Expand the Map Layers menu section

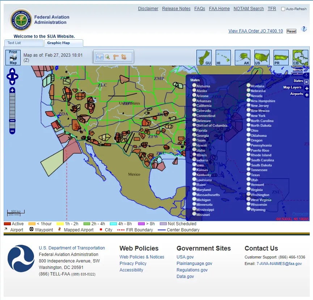click(x=307, y=88)
